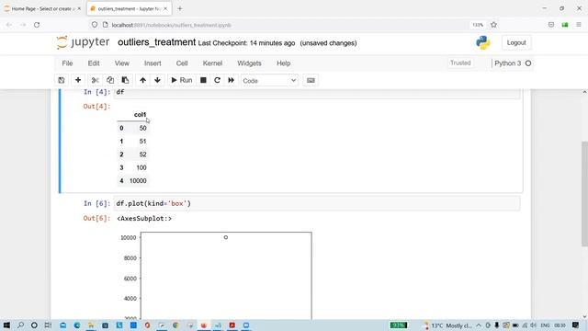
Task: Open the Windows Start menu
Action: tap(6, 325)
